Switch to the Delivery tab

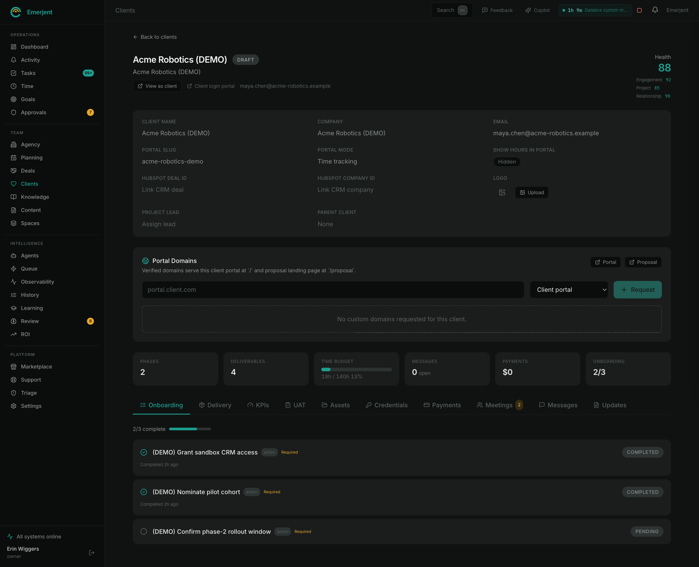[215, 405]
